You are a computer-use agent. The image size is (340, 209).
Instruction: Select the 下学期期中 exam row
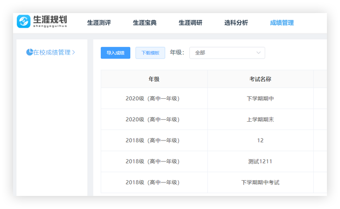[260, 98]
